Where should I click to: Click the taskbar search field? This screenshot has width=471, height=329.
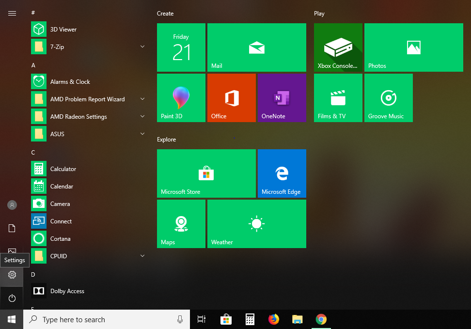tap(107, 319)
